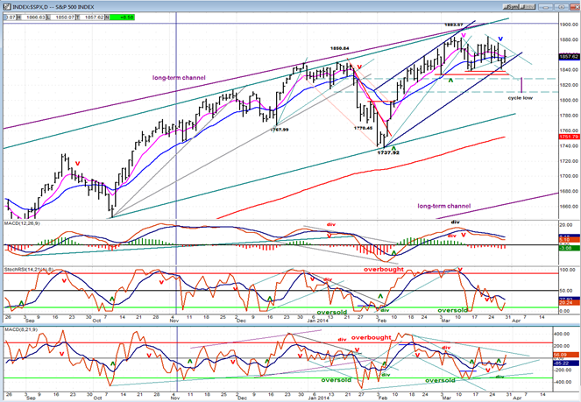
Task: Click the Int link button in title bar
Action: point(528,7)
